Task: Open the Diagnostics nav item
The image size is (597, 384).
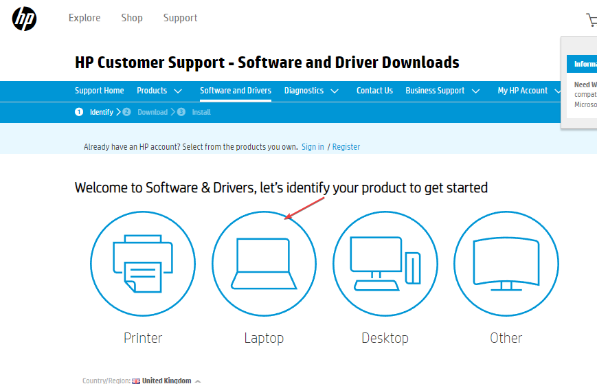Action: coord(304,91)
